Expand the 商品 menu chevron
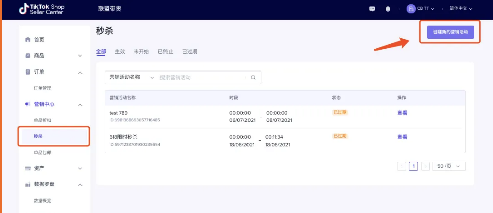The width and height of the screenshot is (493, 213). tap(80, 56)
